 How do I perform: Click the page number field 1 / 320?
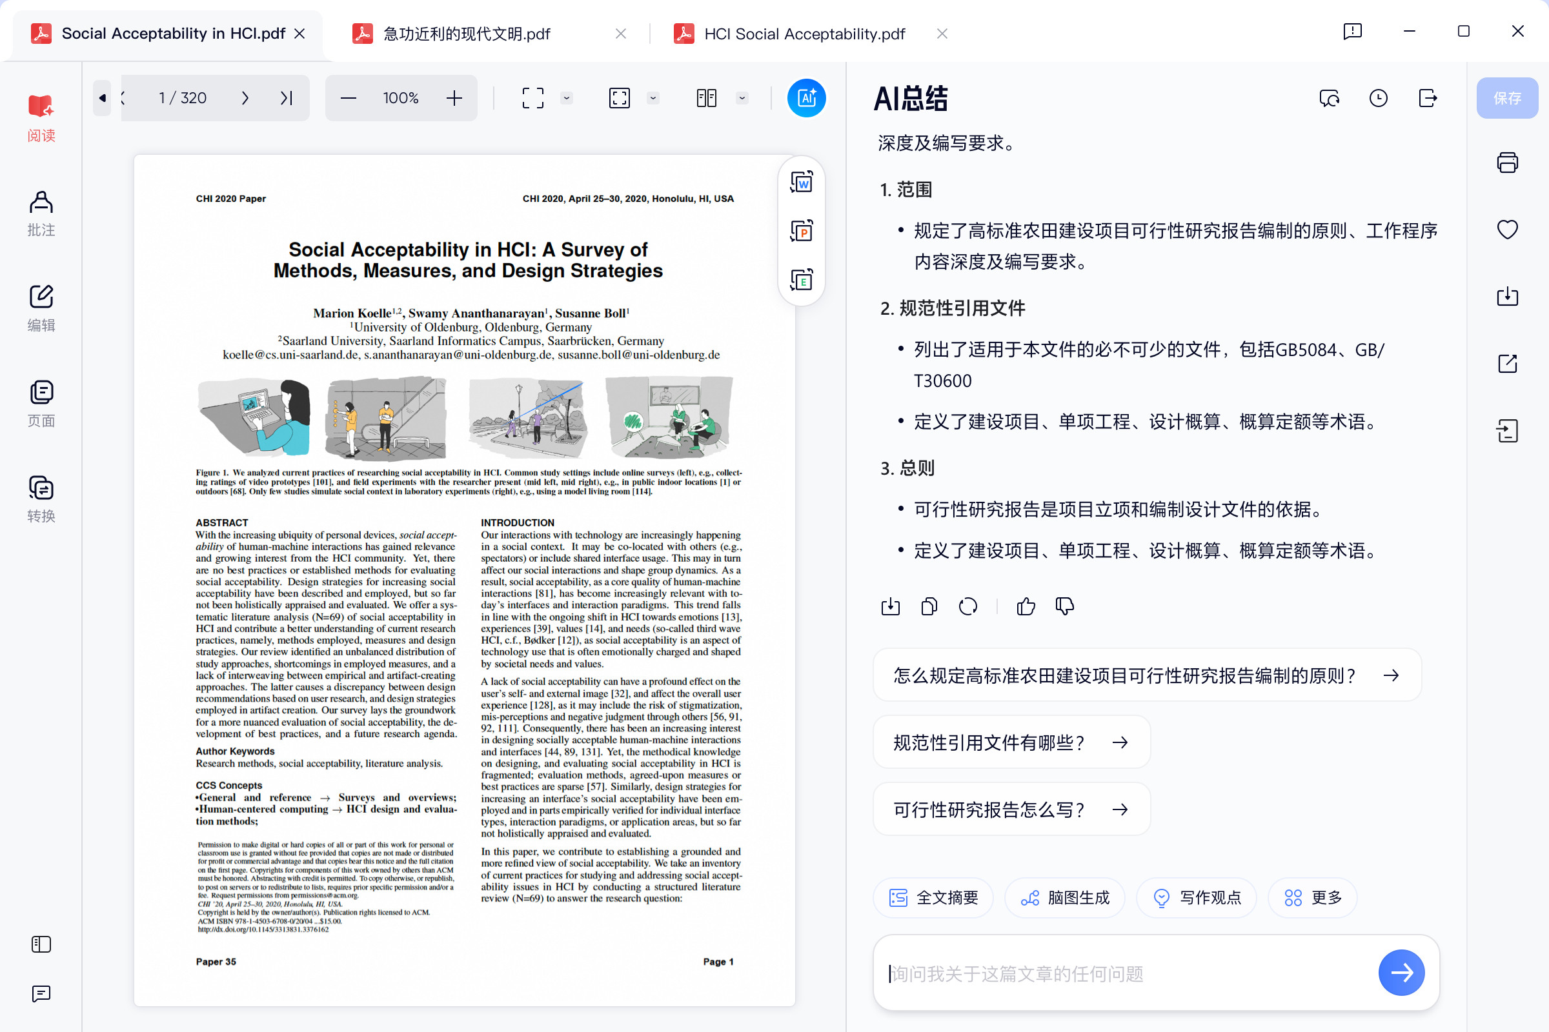(x=183, y=98)
